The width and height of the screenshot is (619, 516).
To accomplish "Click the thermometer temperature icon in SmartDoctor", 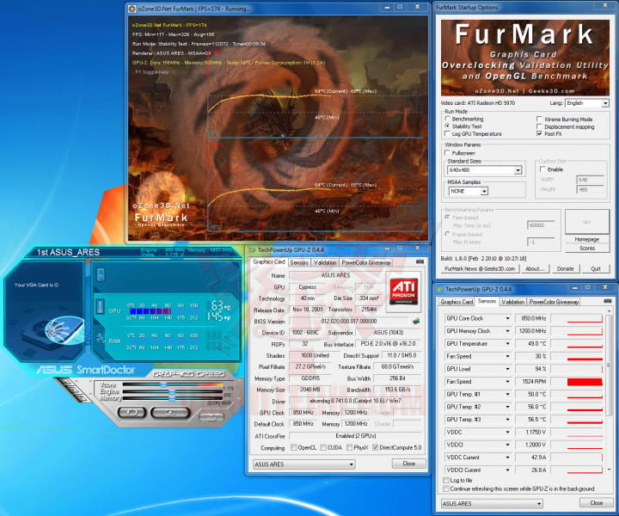I will [x=101, y=306].
